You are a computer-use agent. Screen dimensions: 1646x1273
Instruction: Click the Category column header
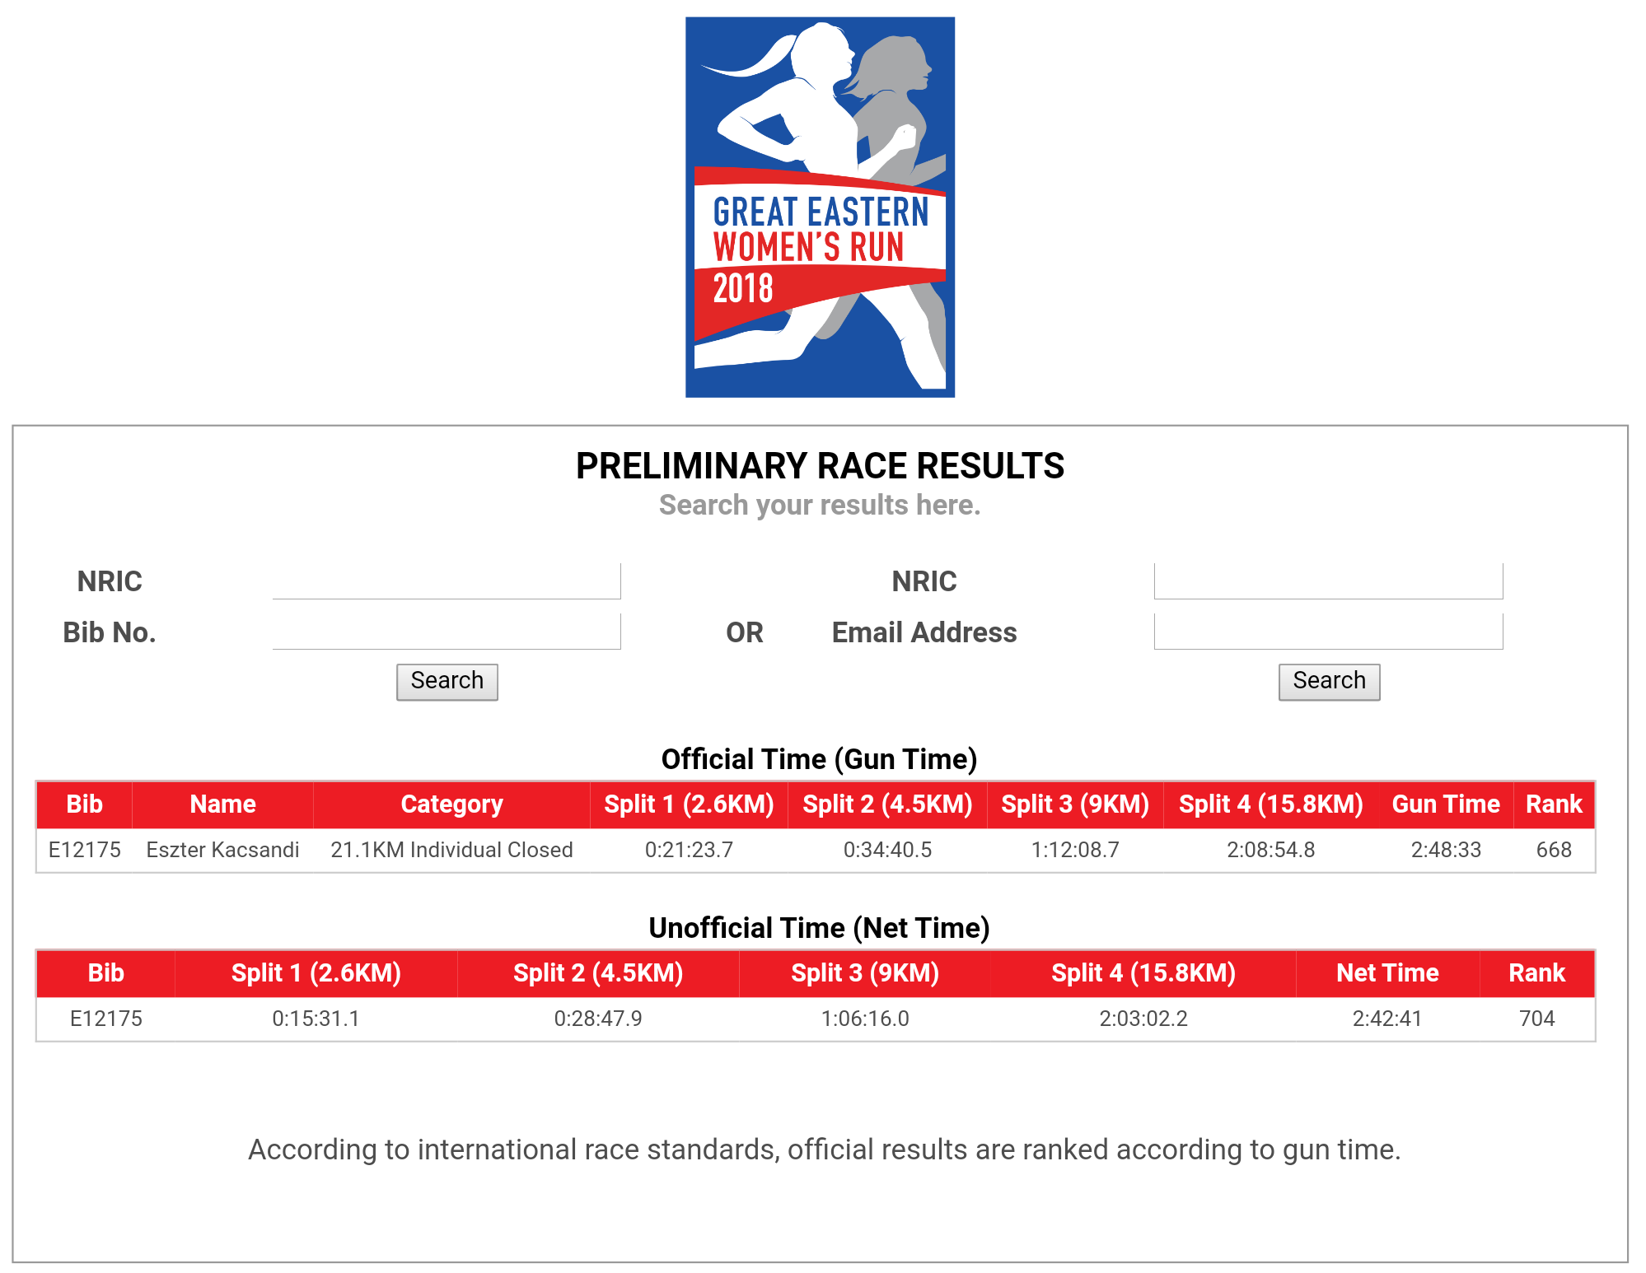[451, 804]
